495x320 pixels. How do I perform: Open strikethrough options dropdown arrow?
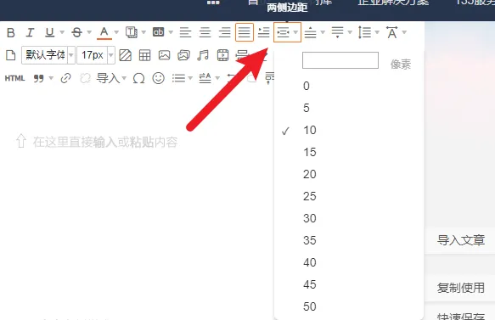[89, 32]
